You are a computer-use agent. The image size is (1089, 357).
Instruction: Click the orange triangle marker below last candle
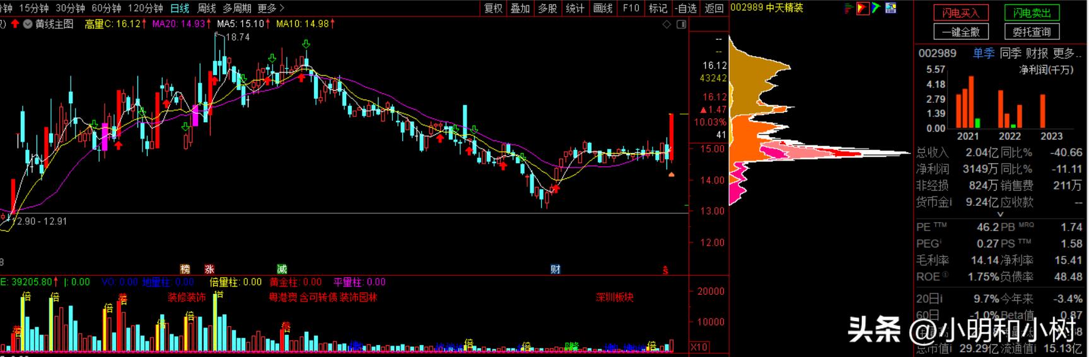(x=672, y=174)
